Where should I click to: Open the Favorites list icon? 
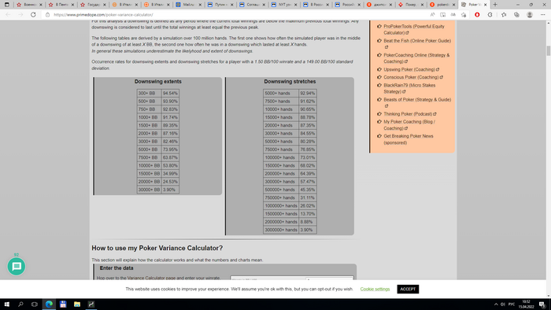(x=504, y=15)
